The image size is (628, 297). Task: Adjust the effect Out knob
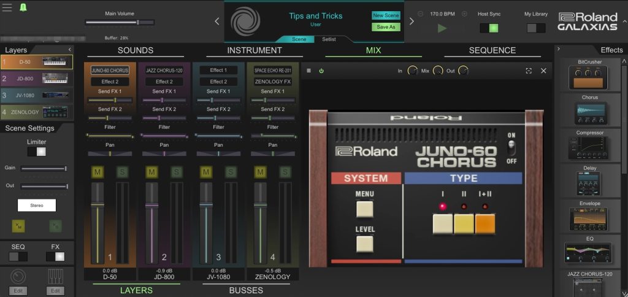[463, 71]
